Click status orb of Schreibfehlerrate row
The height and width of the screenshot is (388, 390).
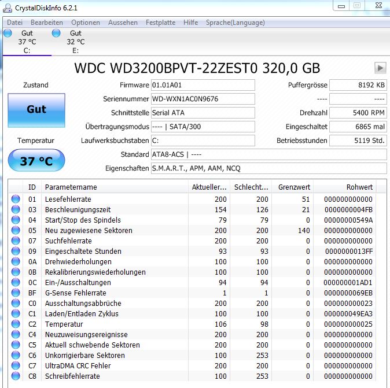[16, 376]
